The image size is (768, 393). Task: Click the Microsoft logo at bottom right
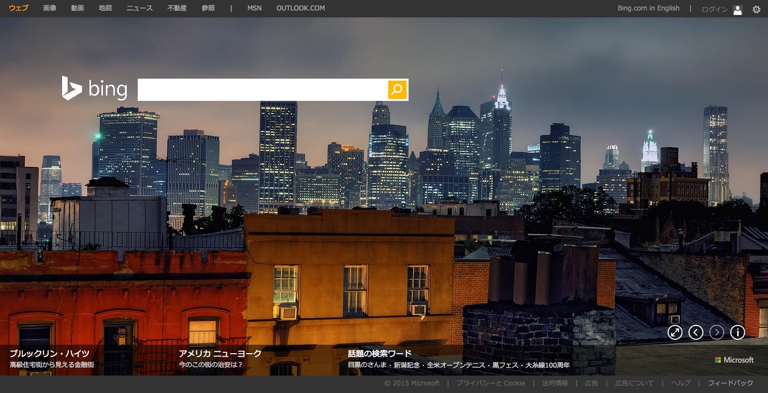click(734, 360)
